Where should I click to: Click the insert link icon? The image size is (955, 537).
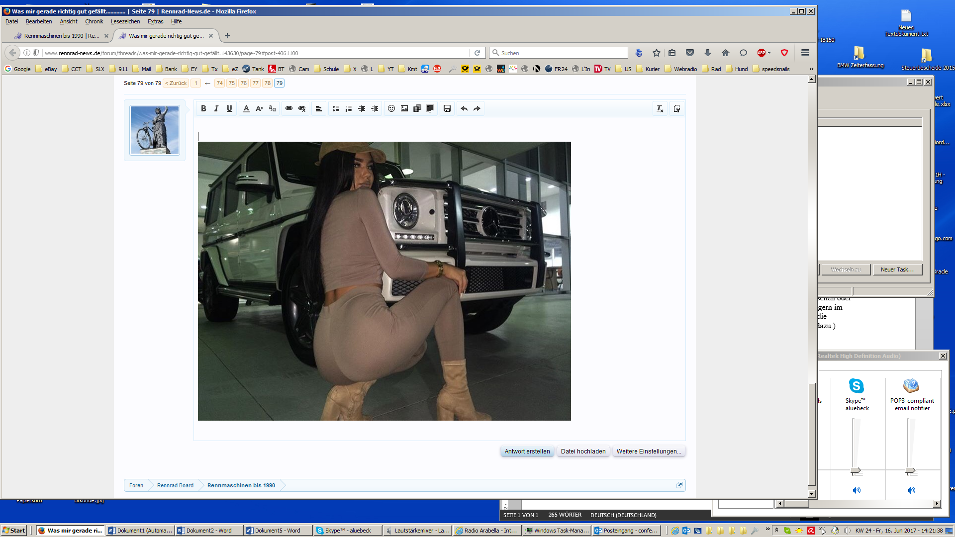pyautogui.click(x=289, y=108)
